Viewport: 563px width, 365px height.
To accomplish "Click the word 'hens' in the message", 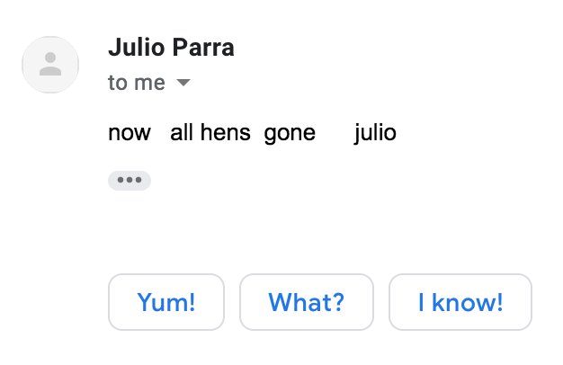I will (225, 132).
